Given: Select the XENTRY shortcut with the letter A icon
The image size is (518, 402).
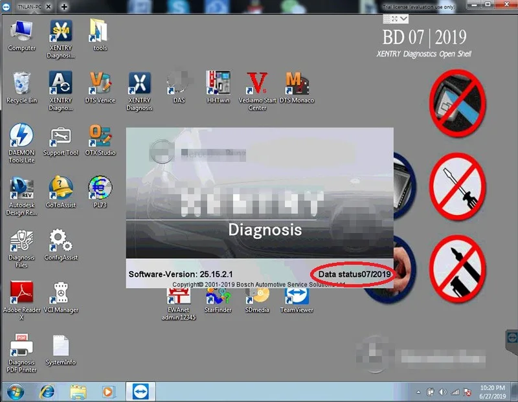Looking at the screenshot, I should [x=61, y=91].
